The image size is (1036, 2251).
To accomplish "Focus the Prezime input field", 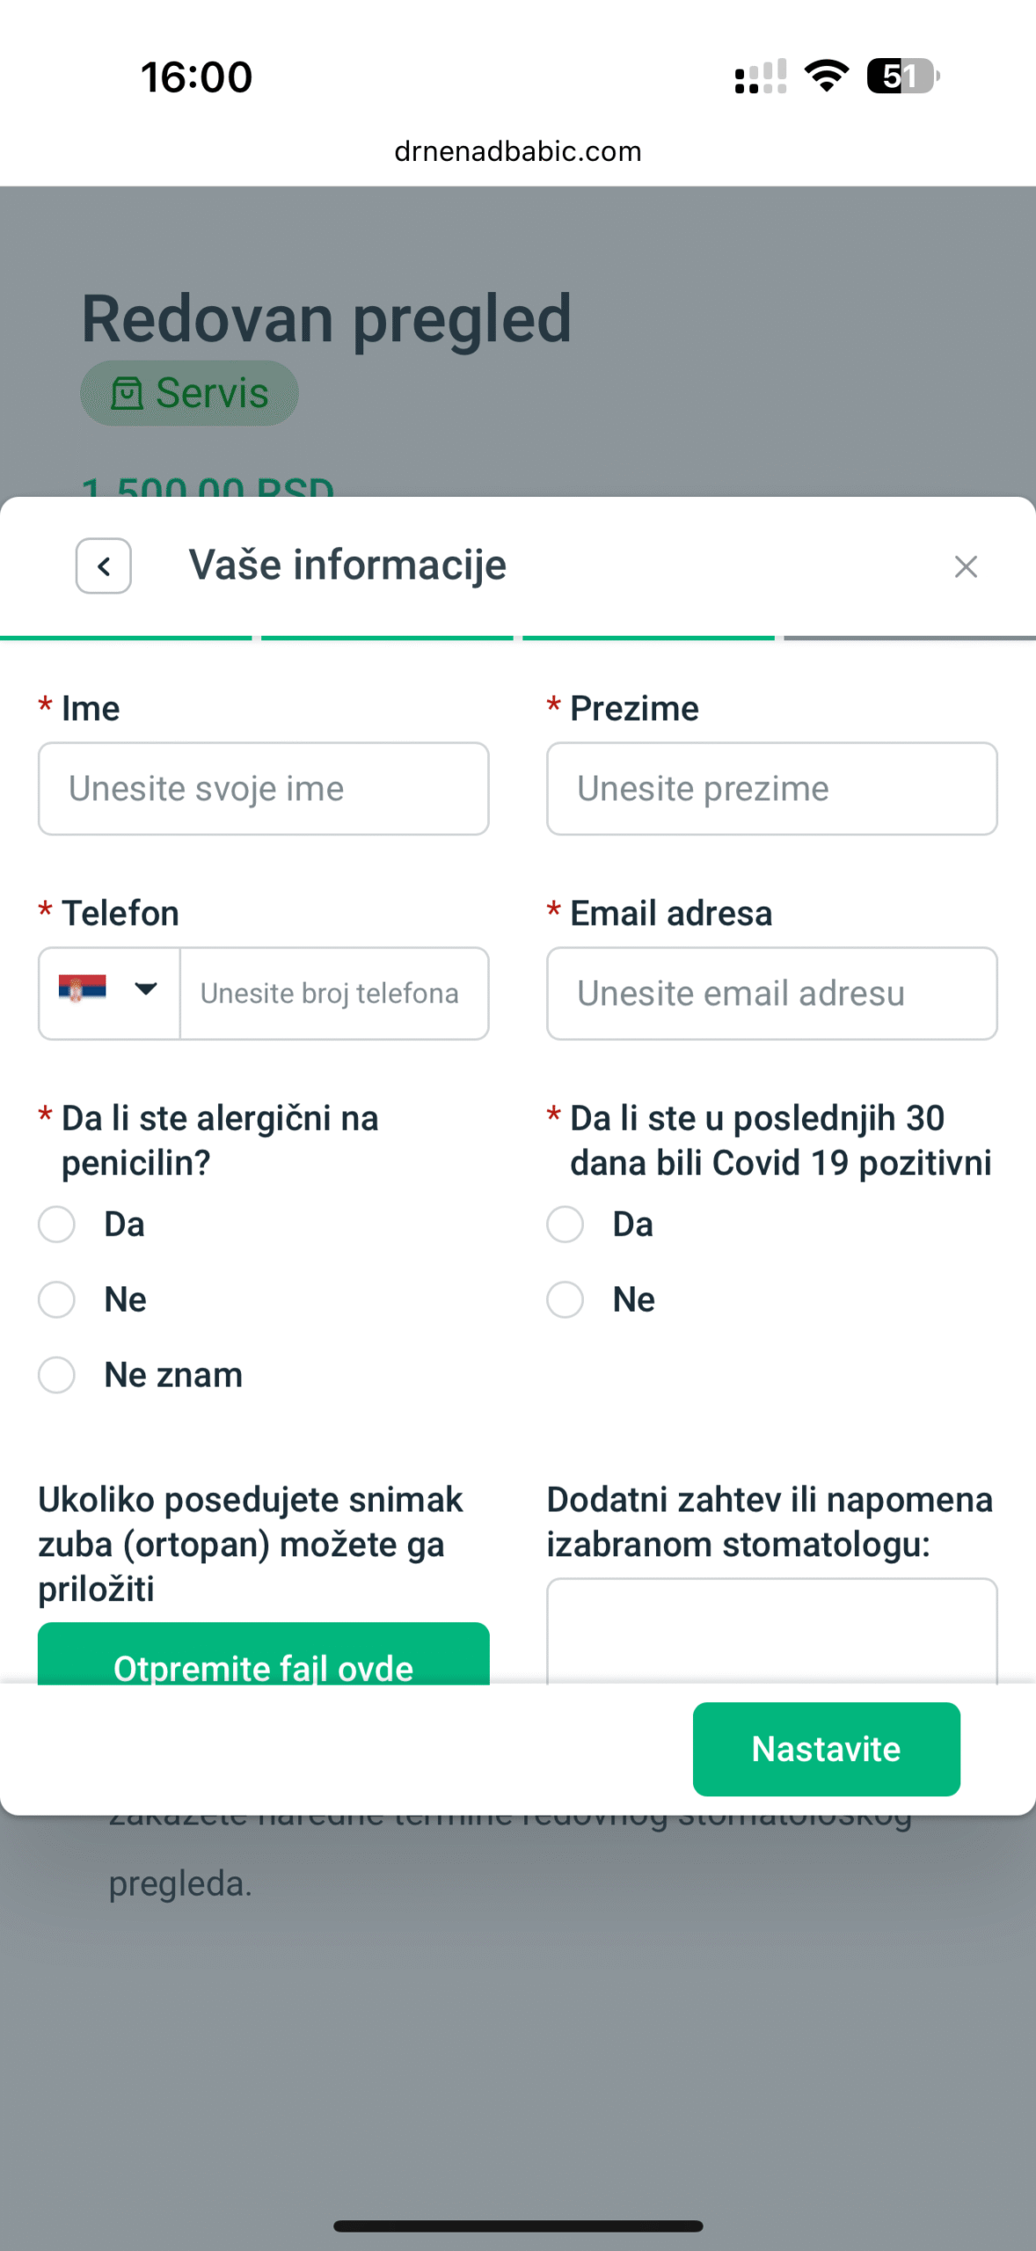I will pos(771,789).
